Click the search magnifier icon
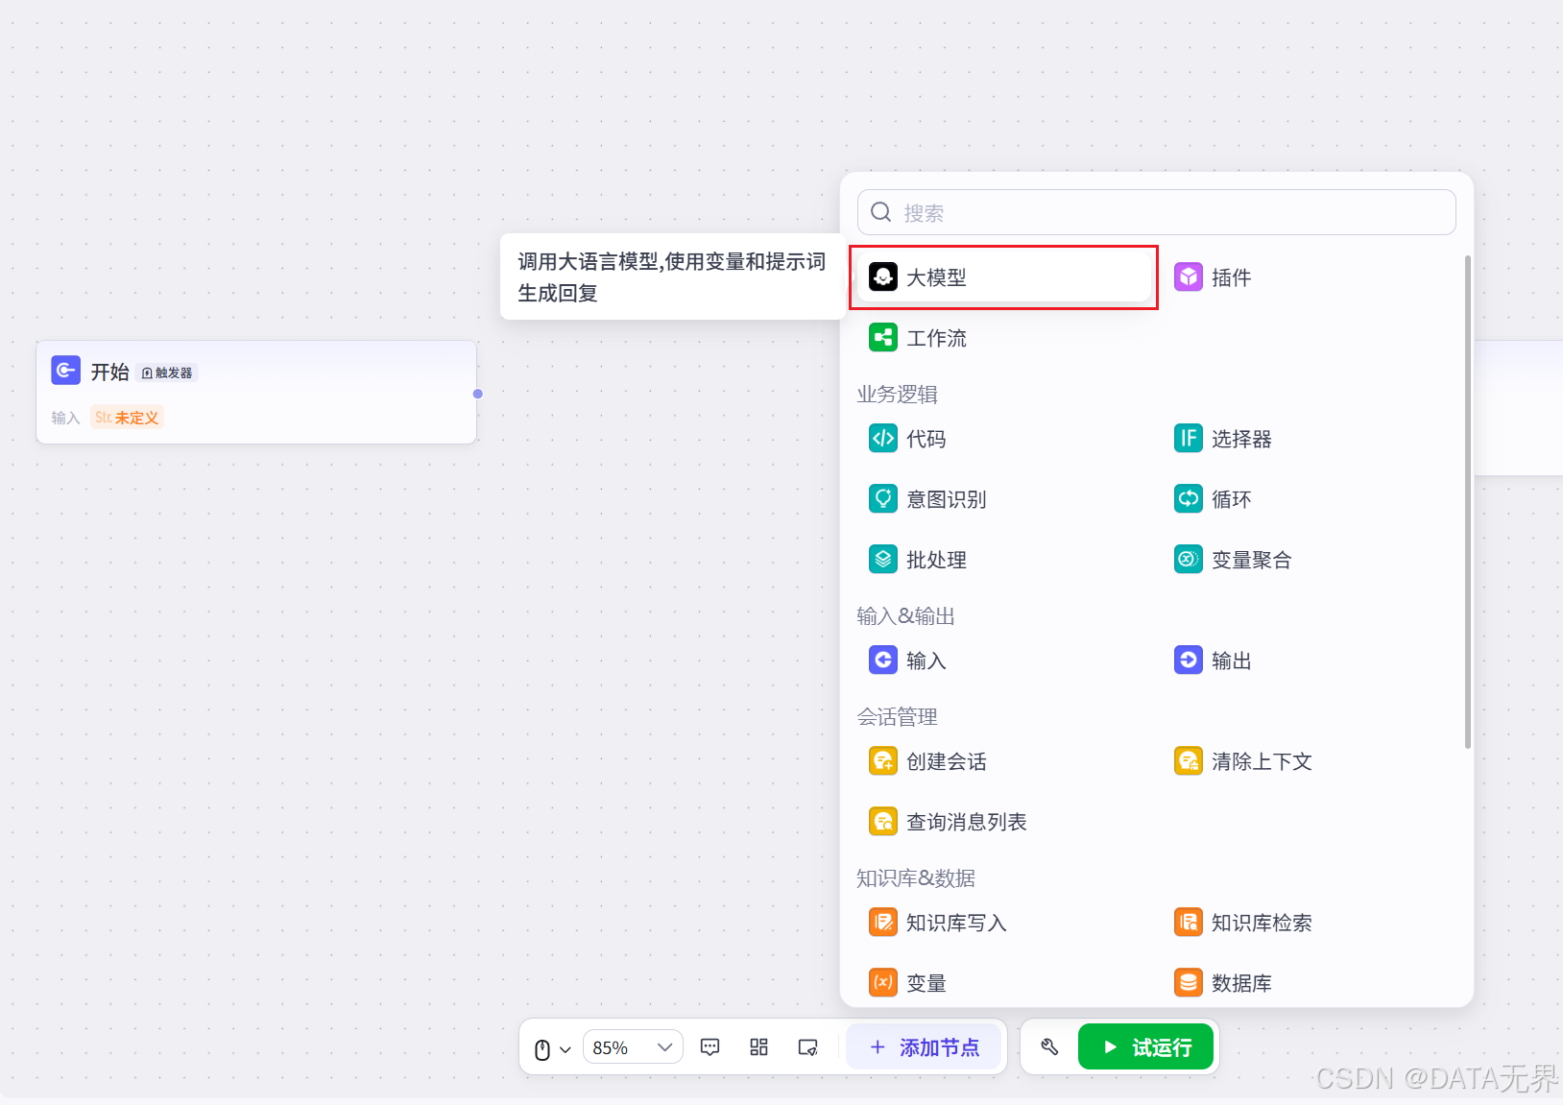This screenshot has height=1105, width=1563. click(881, 212)
